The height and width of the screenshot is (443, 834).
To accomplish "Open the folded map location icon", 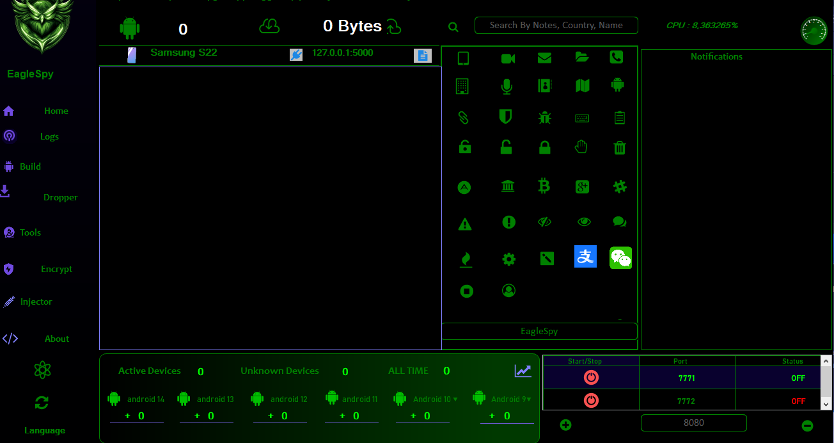I will point(582,85).
